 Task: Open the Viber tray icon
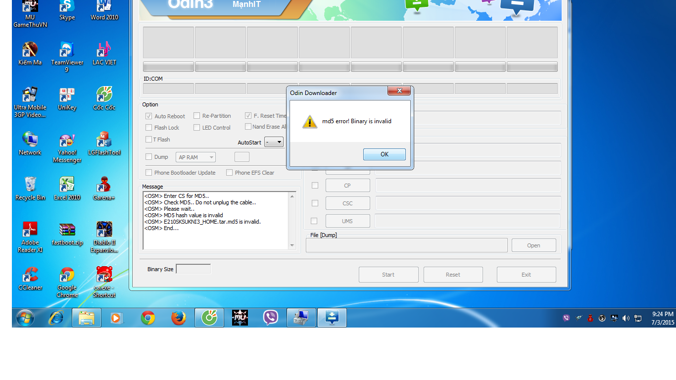click(566, 318)
